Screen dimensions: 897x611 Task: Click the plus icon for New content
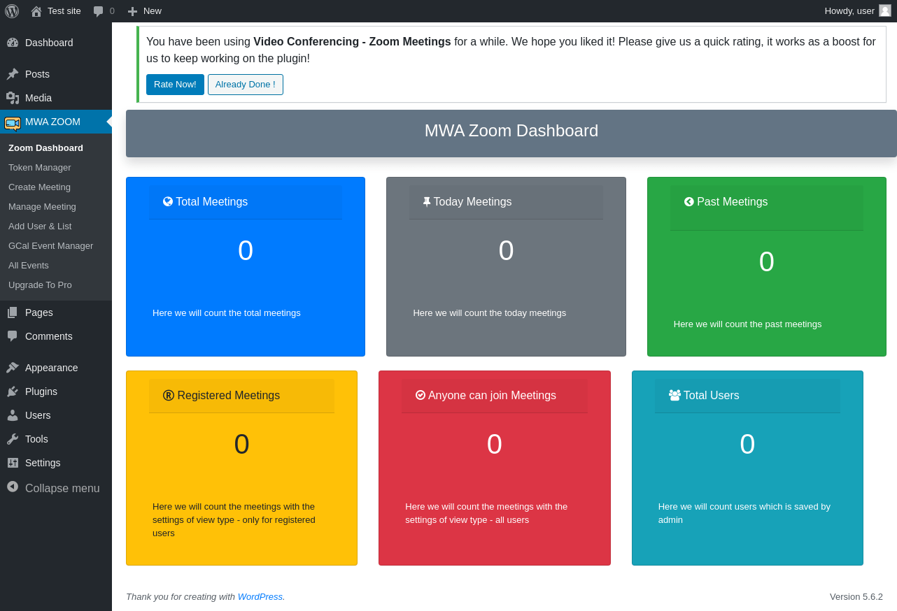[x=132, y=11]
